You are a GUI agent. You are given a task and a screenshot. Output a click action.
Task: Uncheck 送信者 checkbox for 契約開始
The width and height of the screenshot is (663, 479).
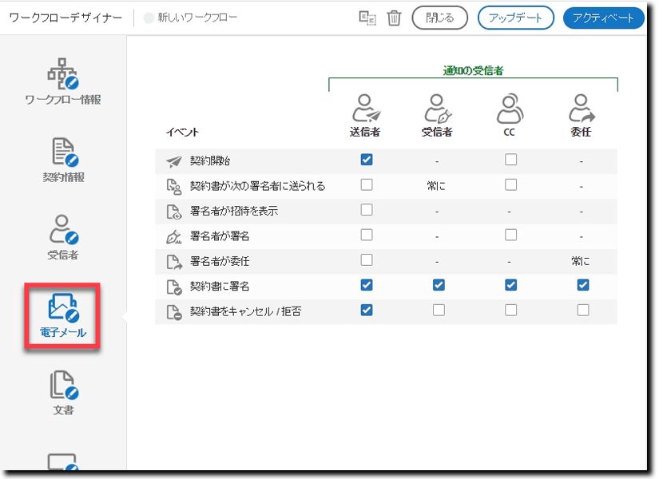click(x=367, y=160)
